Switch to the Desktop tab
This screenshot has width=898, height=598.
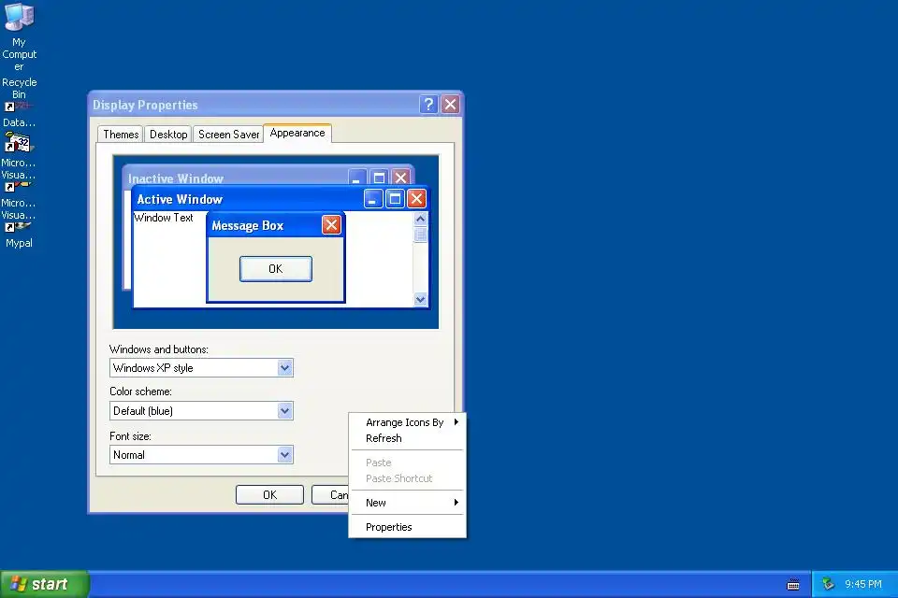(x=168, y=134)
